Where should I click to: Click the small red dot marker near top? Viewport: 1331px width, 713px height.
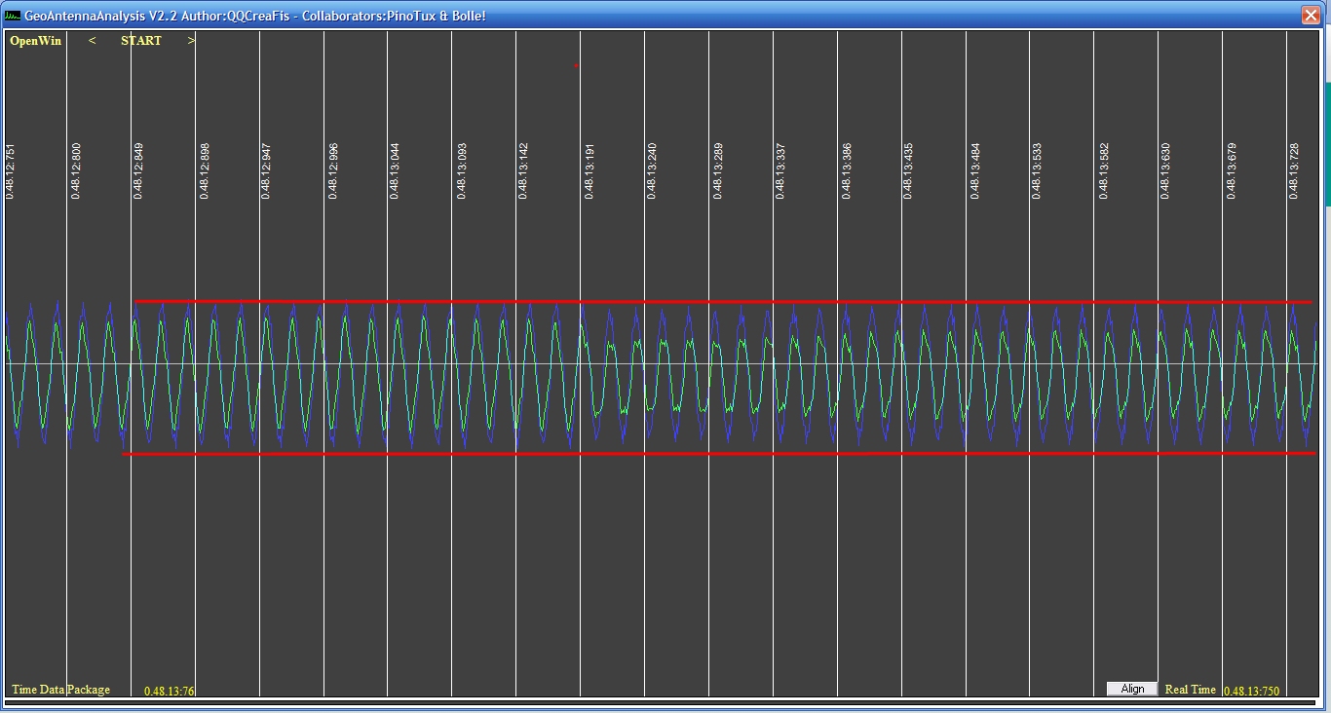[576, 66]
